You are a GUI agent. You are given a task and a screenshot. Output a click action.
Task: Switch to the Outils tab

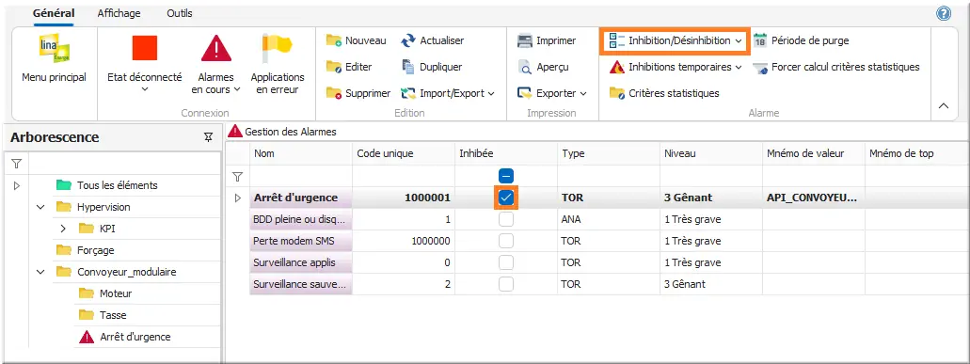pos(180,13)
